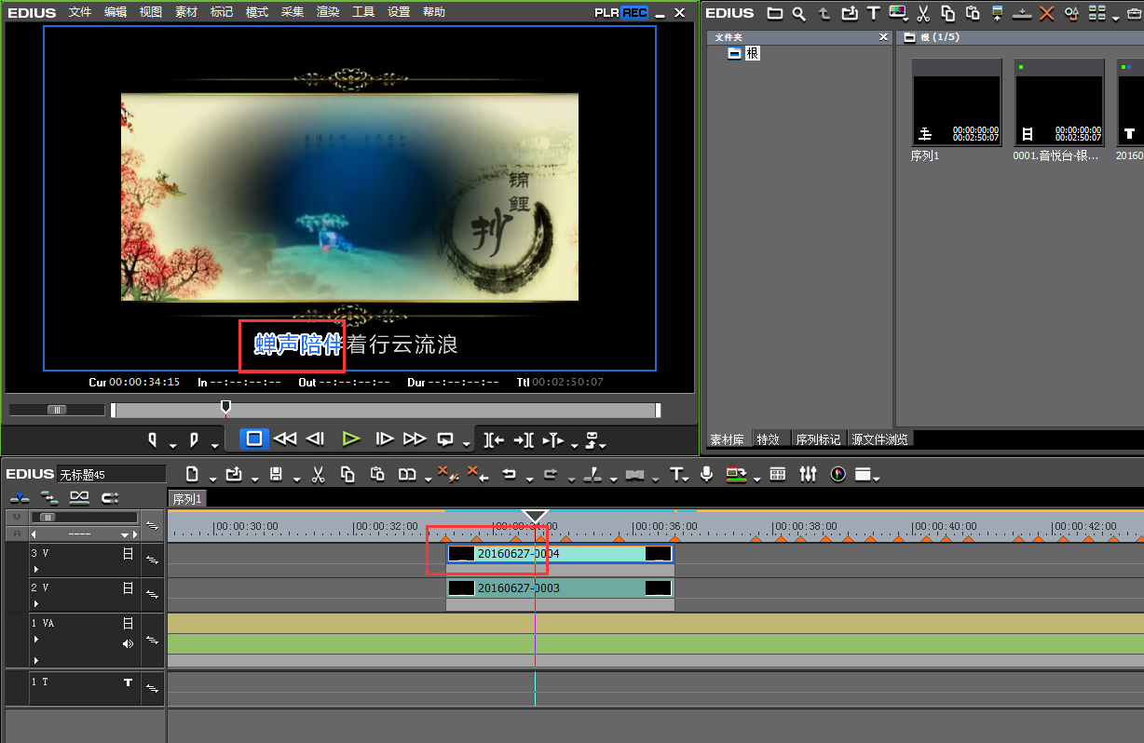Mute audio speaker on track 1 VA
Image resolution: width=1144 pixels, height=743 pixels.
click(x=128, y=643)
